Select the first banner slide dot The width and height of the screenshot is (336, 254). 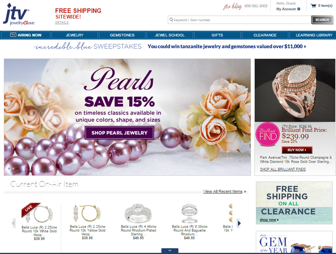click(9, 169)
